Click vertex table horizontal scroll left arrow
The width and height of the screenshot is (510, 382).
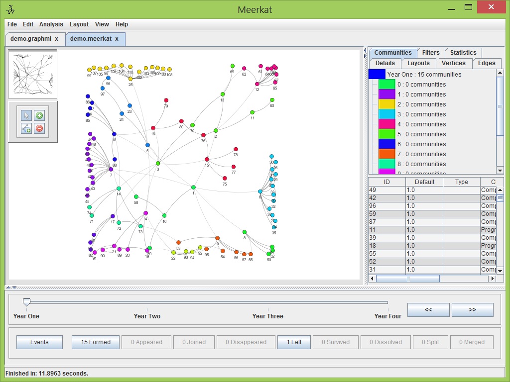[372, 279]
